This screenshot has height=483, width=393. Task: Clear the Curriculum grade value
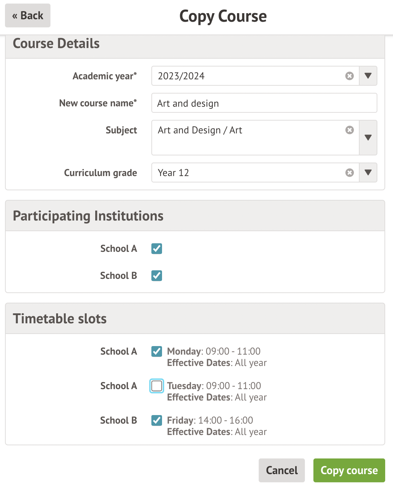click(x=350, y=172)
